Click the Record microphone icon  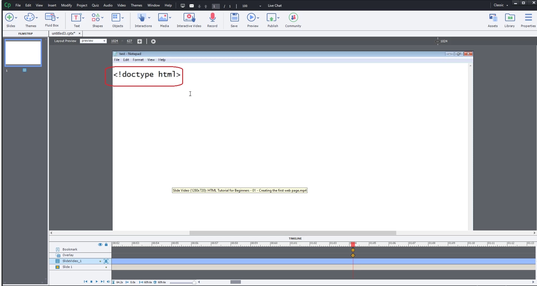tap(212, 17)
